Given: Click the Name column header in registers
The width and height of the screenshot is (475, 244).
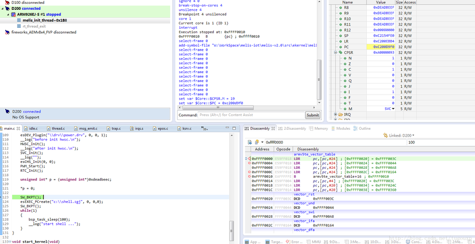Looking at the screenshot, I should tap(347, 2).
